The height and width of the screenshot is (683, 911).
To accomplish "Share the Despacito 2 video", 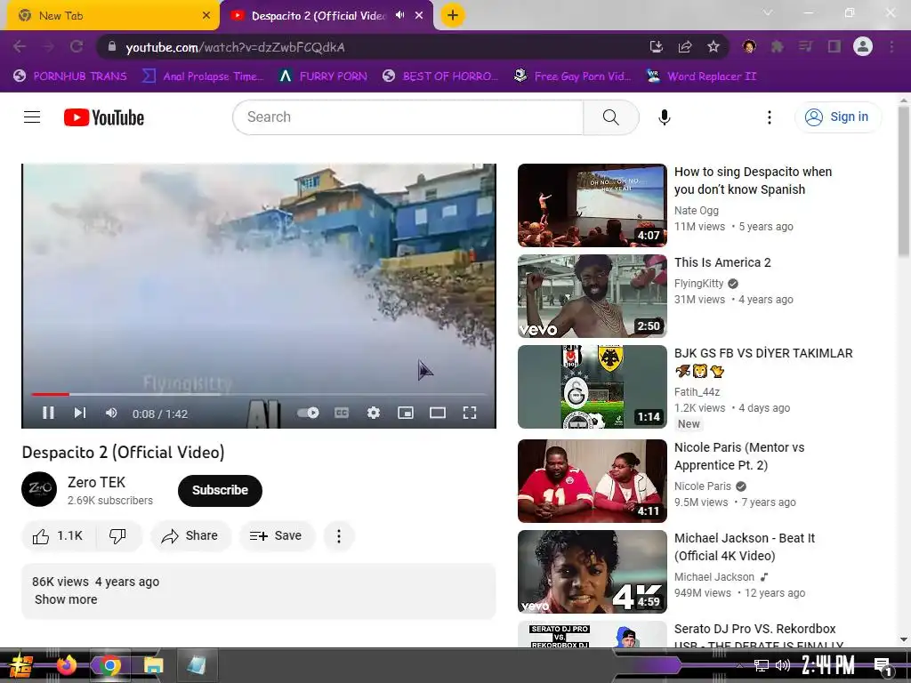I will point(190,536).
